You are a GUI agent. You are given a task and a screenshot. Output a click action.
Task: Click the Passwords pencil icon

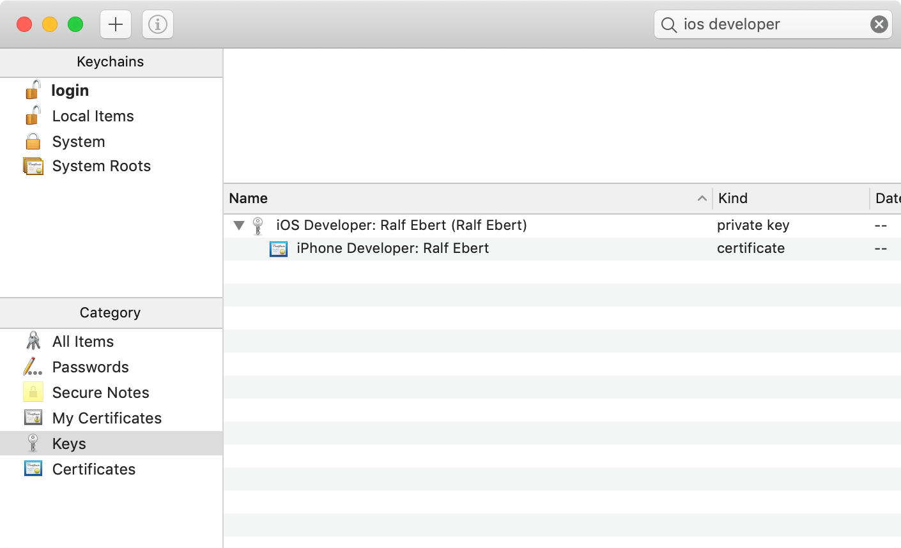[33, 367]
